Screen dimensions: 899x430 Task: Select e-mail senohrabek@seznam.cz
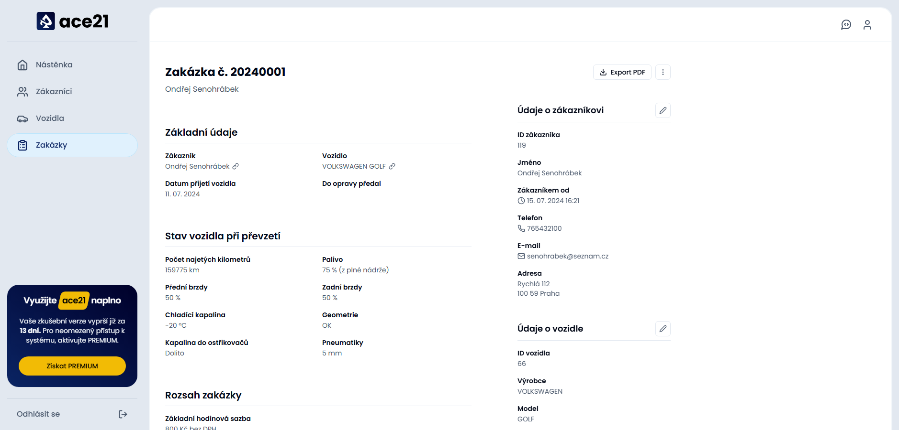coord(568,256)
